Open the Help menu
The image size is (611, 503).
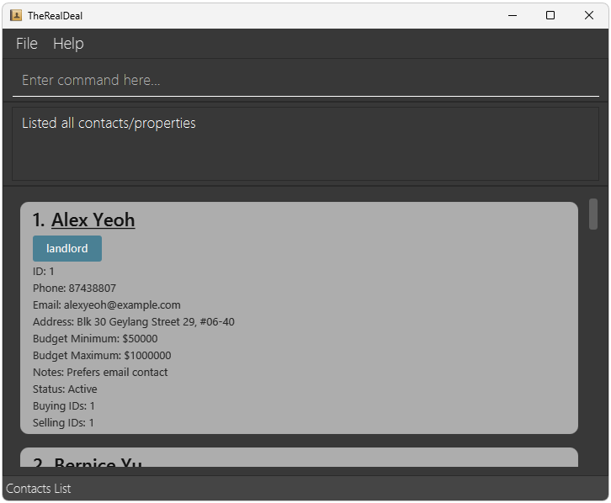[x=68, y=44]
